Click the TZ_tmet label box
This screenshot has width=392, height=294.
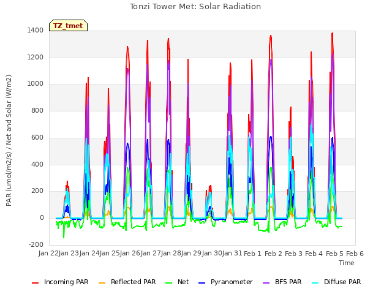[x=68, y=26]
